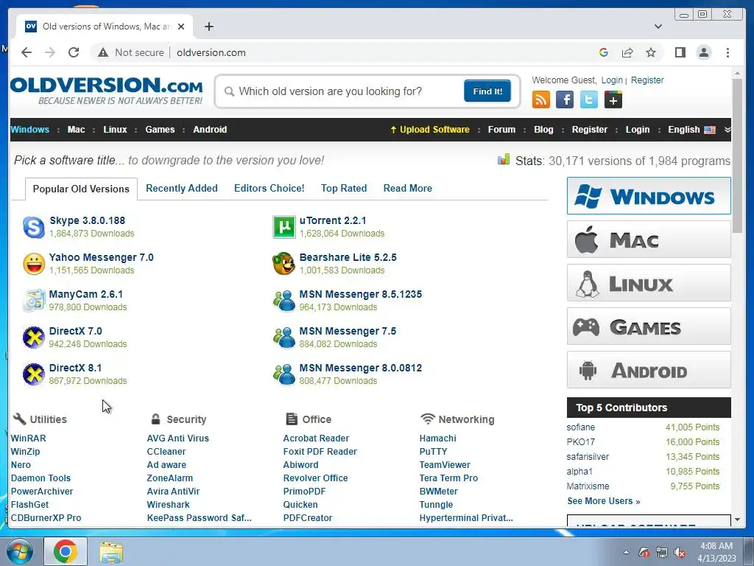Open the WinRAR link
Viewport: 754px width, 566px height.
(29, 439)
